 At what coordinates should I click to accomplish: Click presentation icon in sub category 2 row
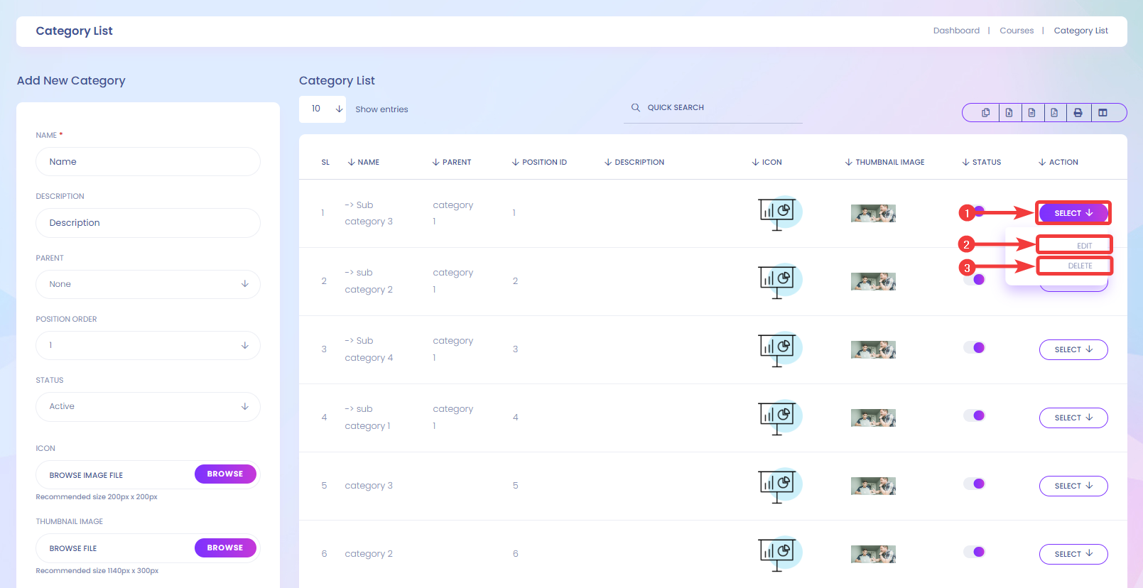(x=779, y=281)
